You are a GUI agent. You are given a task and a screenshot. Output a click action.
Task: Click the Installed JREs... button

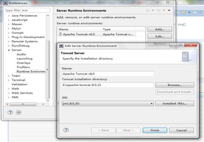175,103
